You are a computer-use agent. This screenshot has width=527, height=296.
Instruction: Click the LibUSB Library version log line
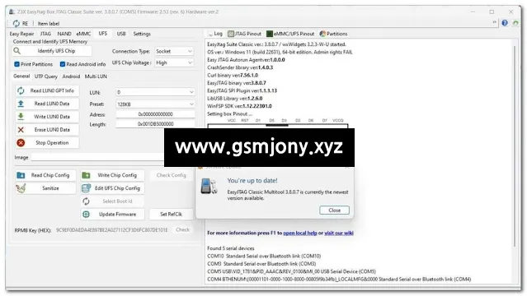pyautogui.click(x=234, y=99)
